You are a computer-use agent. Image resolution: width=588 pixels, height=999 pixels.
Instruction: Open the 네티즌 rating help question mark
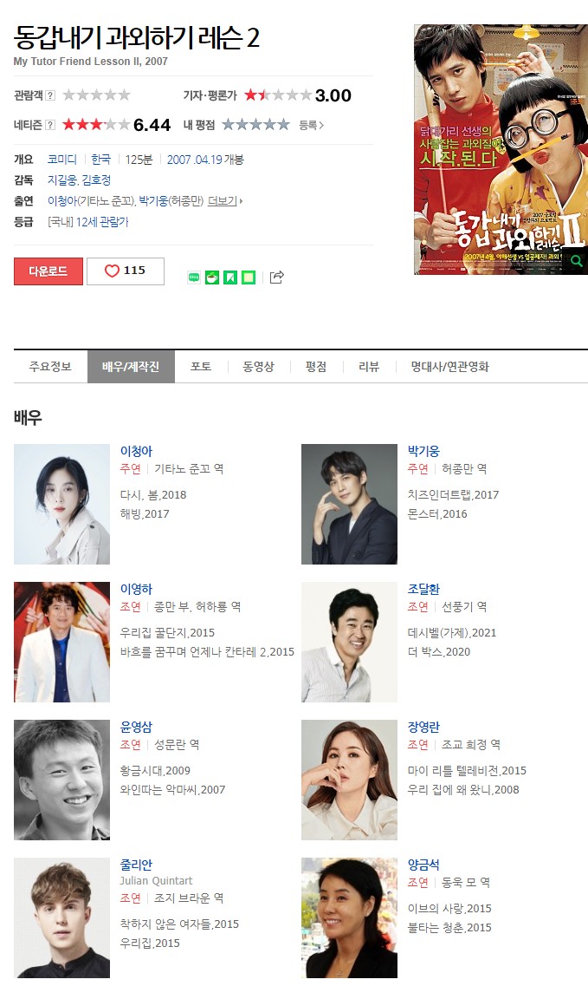[x=50, y=125]
